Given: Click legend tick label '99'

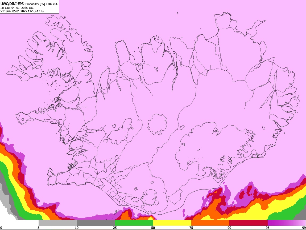Looking at the screenshot, I should pyautogui.click(x=304, y=228).
